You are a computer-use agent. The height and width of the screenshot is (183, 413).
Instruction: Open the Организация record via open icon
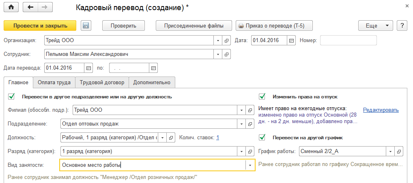[227, 40]
